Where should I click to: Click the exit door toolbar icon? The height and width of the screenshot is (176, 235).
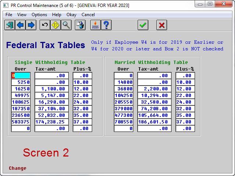pyautogui.click(x=10, y=25)
